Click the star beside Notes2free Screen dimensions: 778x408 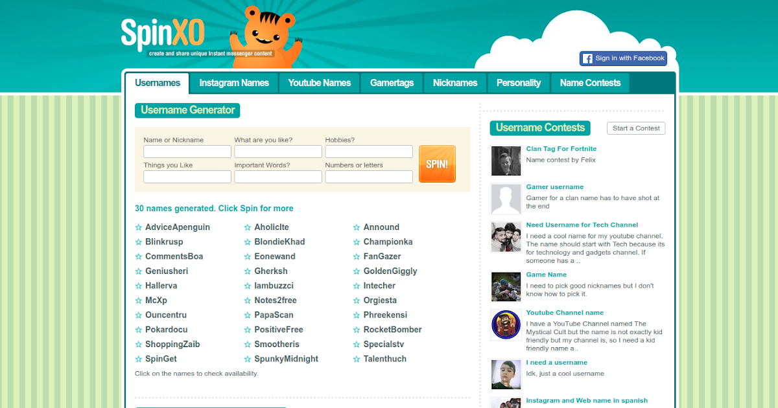pyautogui.click(x=248, y=300)
